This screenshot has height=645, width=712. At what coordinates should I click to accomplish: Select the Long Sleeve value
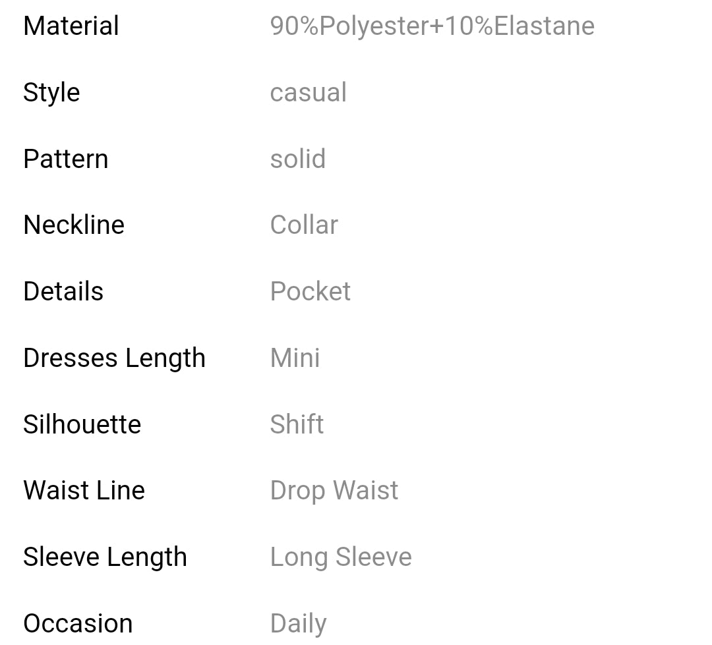[341, 557]
